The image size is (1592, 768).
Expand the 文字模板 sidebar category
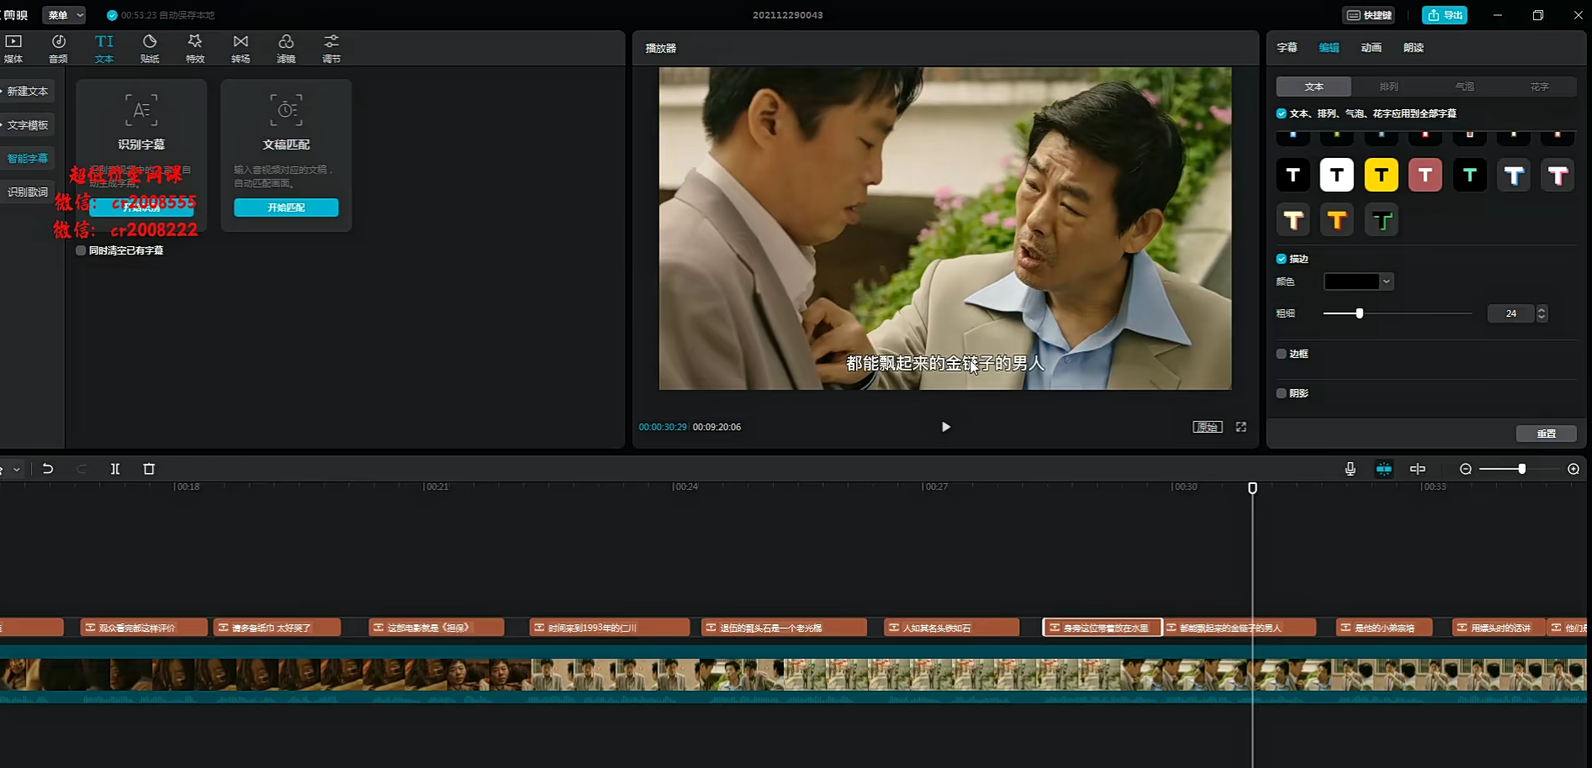point(28,125)
